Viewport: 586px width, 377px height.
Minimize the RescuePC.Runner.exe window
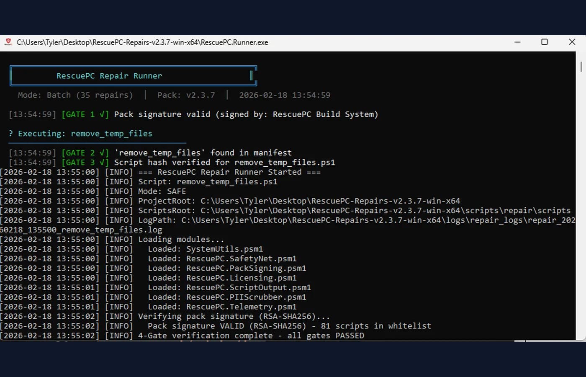coord(517,42)
